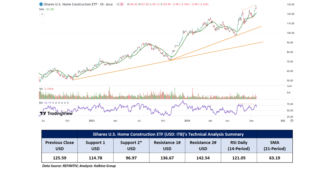
Task: Click the 2023 label on the time axis
Action: [x=92, y=121]
